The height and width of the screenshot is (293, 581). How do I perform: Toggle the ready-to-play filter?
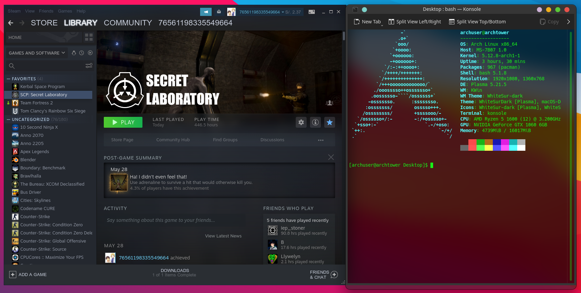pos(90,53)
